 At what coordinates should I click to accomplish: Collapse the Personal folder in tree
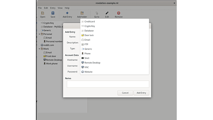pos(40,34)
